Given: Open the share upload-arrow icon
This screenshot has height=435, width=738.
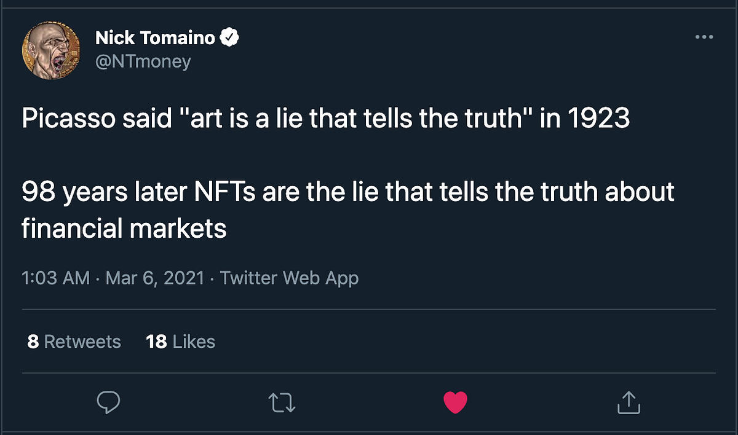Looking at the screenshot, I should point(629,402).
